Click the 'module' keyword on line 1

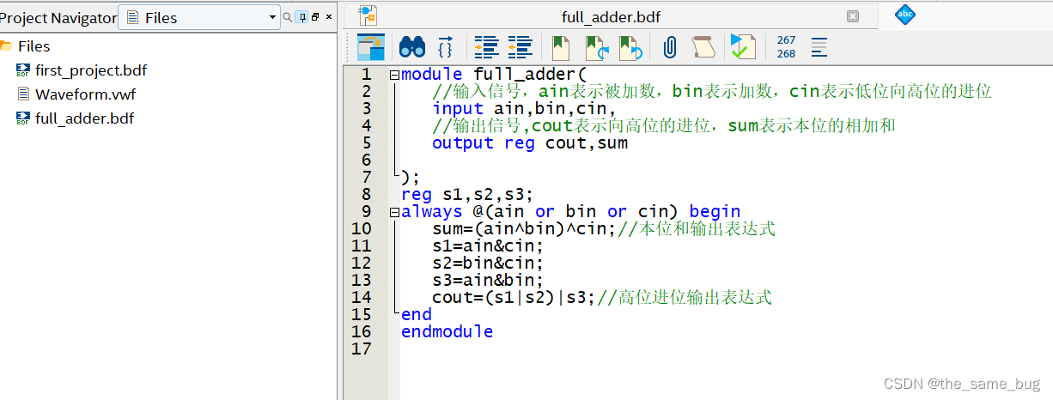432,75
